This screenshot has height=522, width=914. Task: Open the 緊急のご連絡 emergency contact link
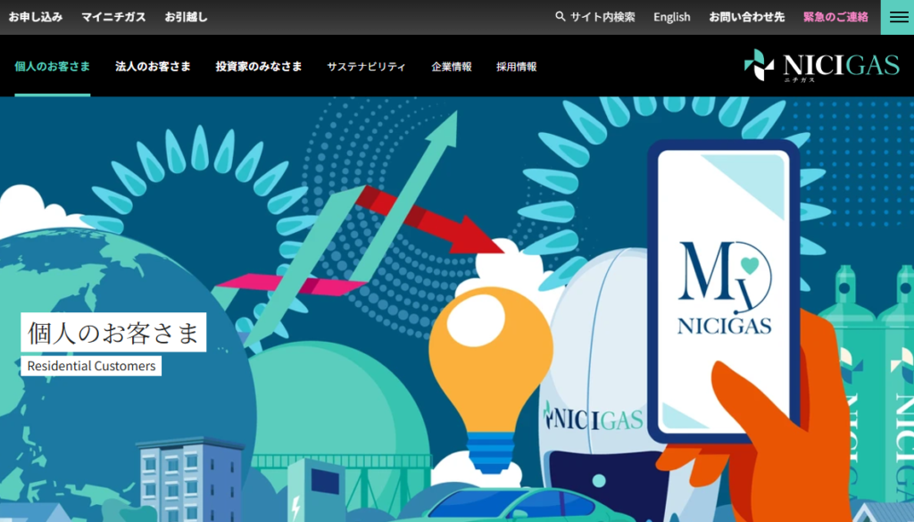coord(835,17)
